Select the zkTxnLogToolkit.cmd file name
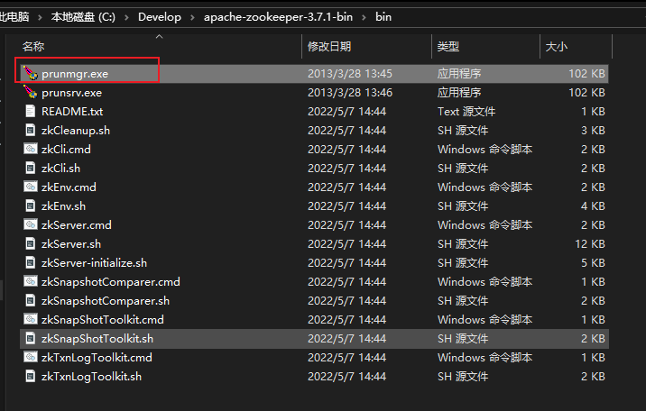The image size is (646, 411). pyautogui.click(x=97, y=358)
